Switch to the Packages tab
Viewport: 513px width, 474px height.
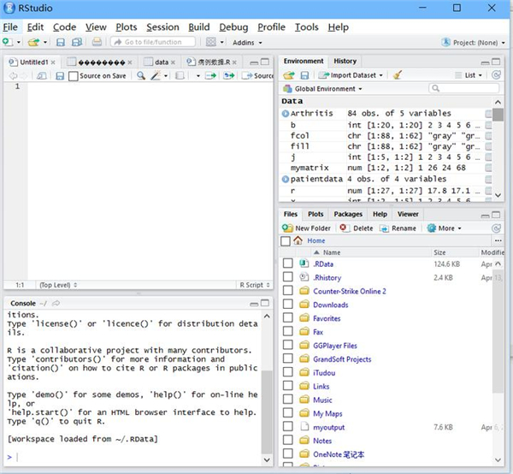pos(347,214)
